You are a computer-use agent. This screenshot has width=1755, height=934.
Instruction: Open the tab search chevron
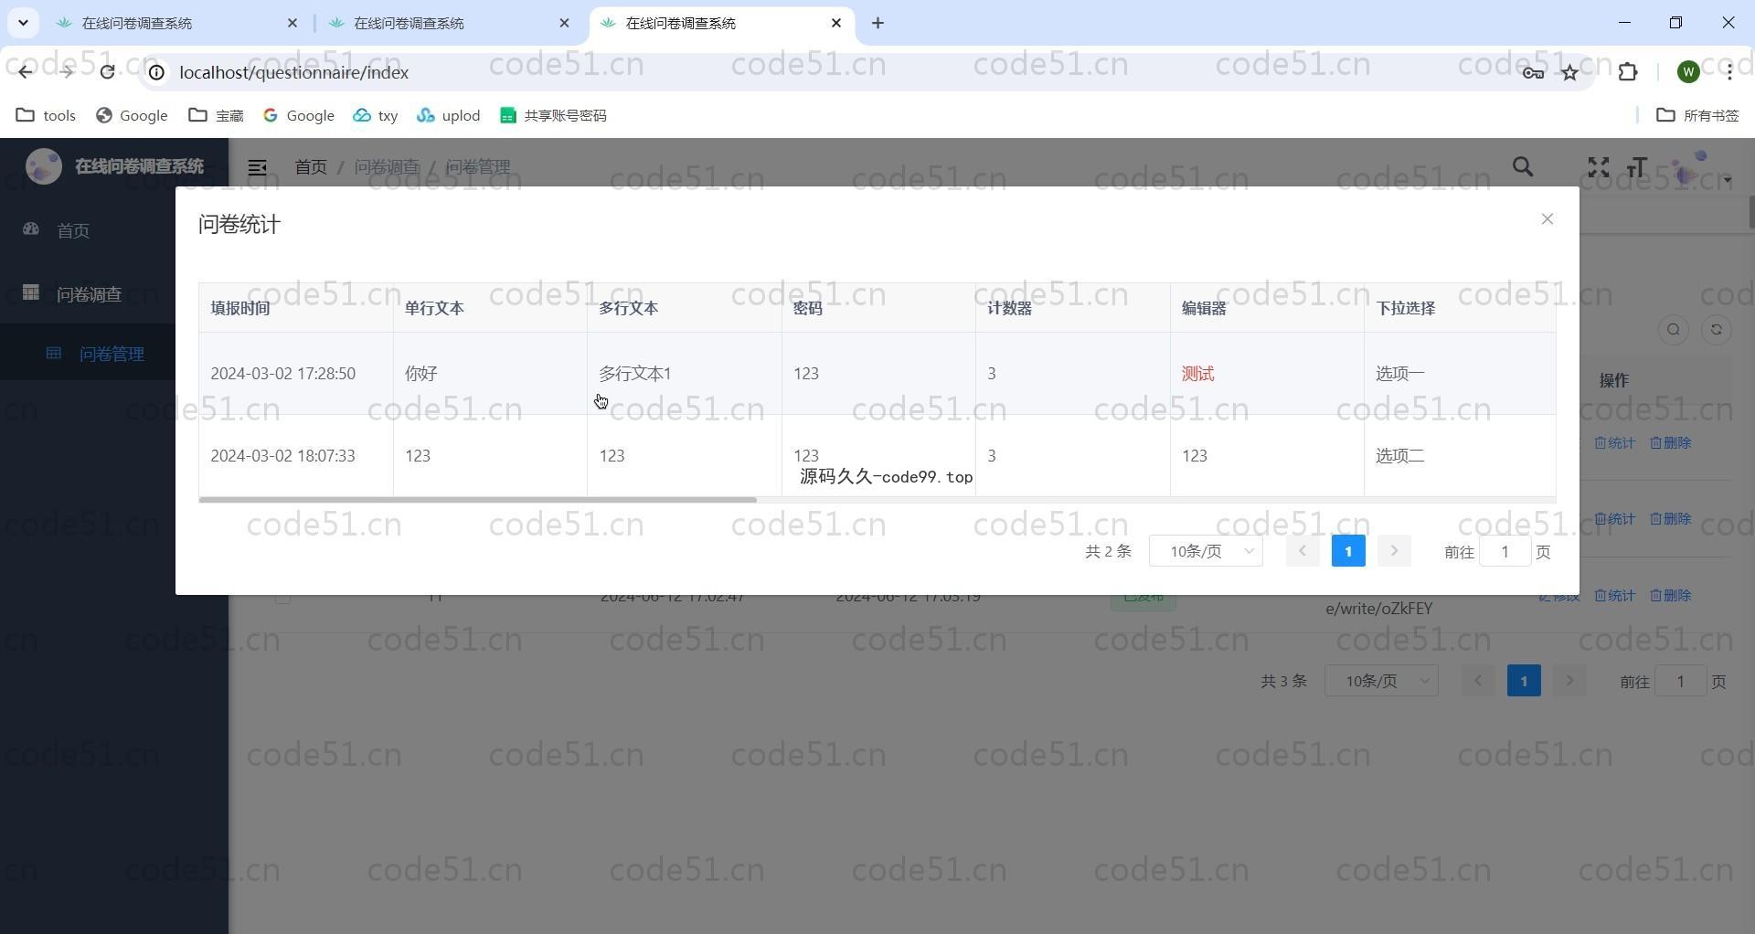click(23, 23)
